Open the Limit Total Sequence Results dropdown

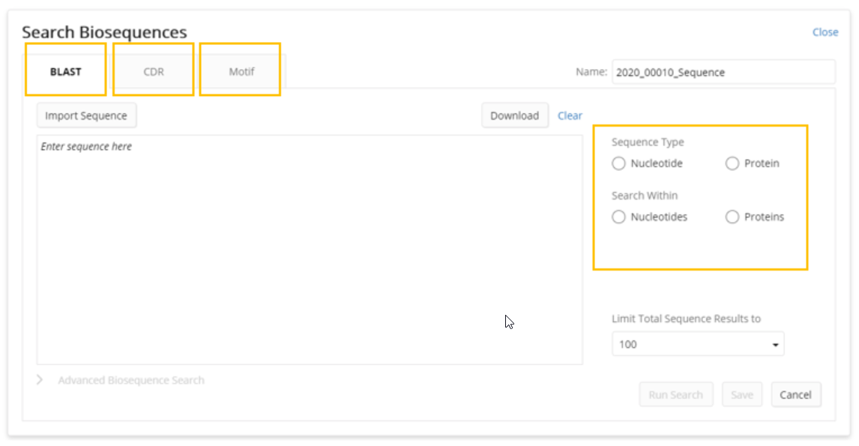[x=697, y=345]
